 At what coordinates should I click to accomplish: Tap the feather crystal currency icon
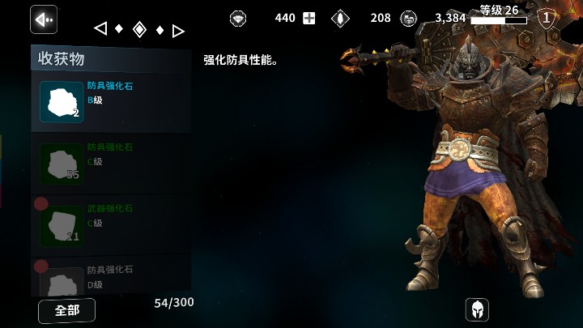pos(340,18)
